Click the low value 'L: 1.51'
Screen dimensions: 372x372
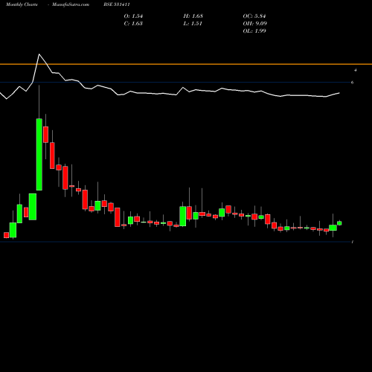(193, 24)
